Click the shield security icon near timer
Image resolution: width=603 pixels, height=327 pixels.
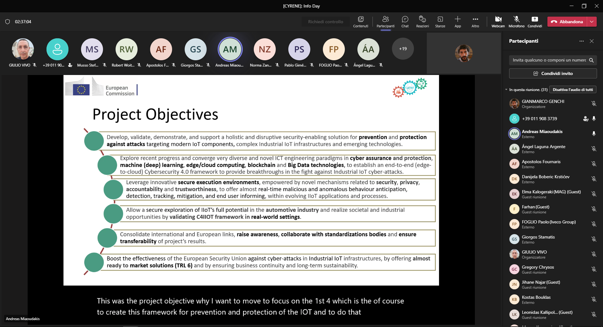[8, 22]
